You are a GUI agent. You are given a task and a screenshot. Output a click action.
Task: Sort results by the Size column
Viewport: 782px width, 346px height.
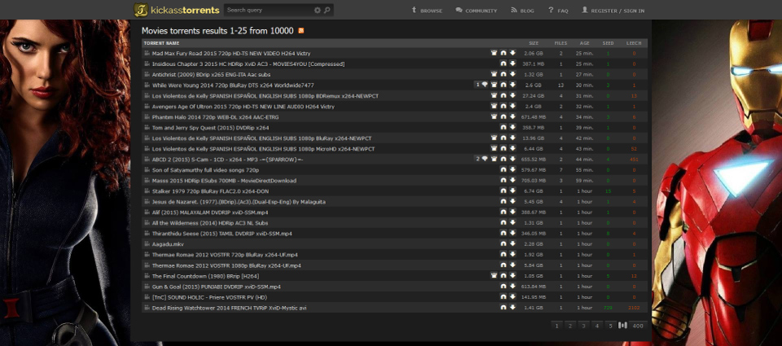534,43
